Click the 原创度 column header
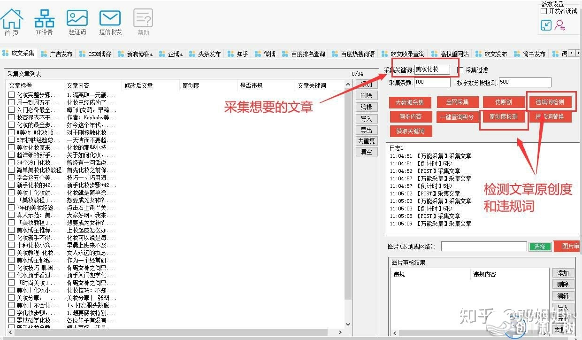Screen dimensions: 582x340 click(208, 85)
